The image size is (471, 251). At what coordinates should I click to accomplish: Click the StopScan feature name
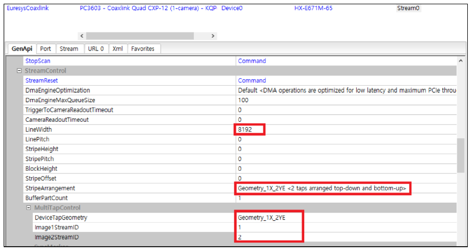[38, 61]
